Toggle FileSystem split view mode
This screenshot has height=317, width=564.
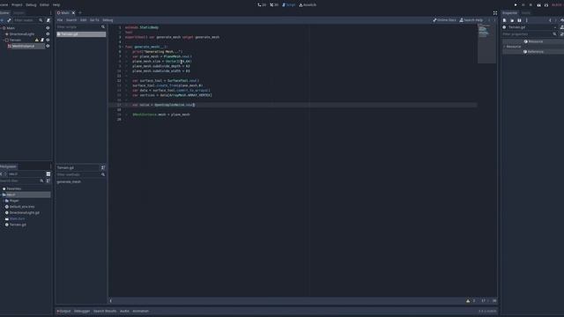click(x=48, y=174)
